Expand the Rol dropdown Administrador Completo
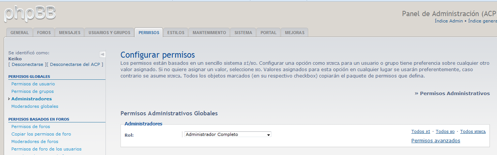The width and height of the screenshot is (497, 155). [x=227, y=134]
